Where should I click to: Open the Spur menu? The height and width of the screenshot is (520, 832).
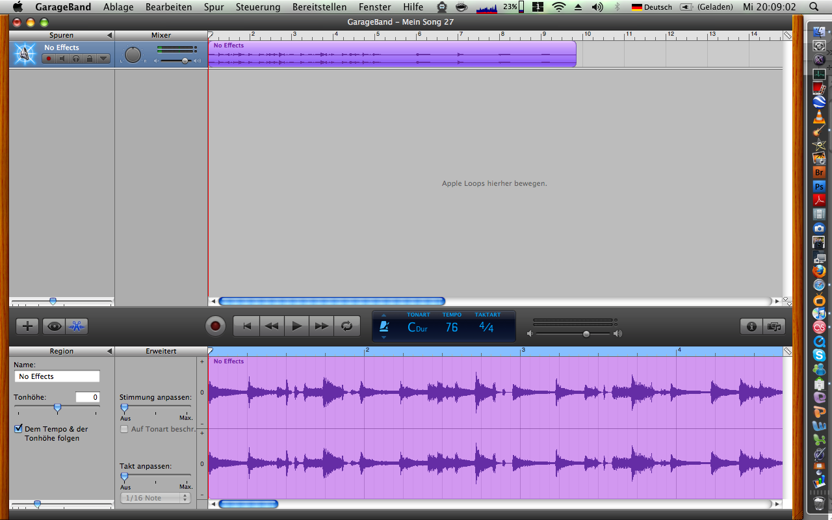click(214, 7)
